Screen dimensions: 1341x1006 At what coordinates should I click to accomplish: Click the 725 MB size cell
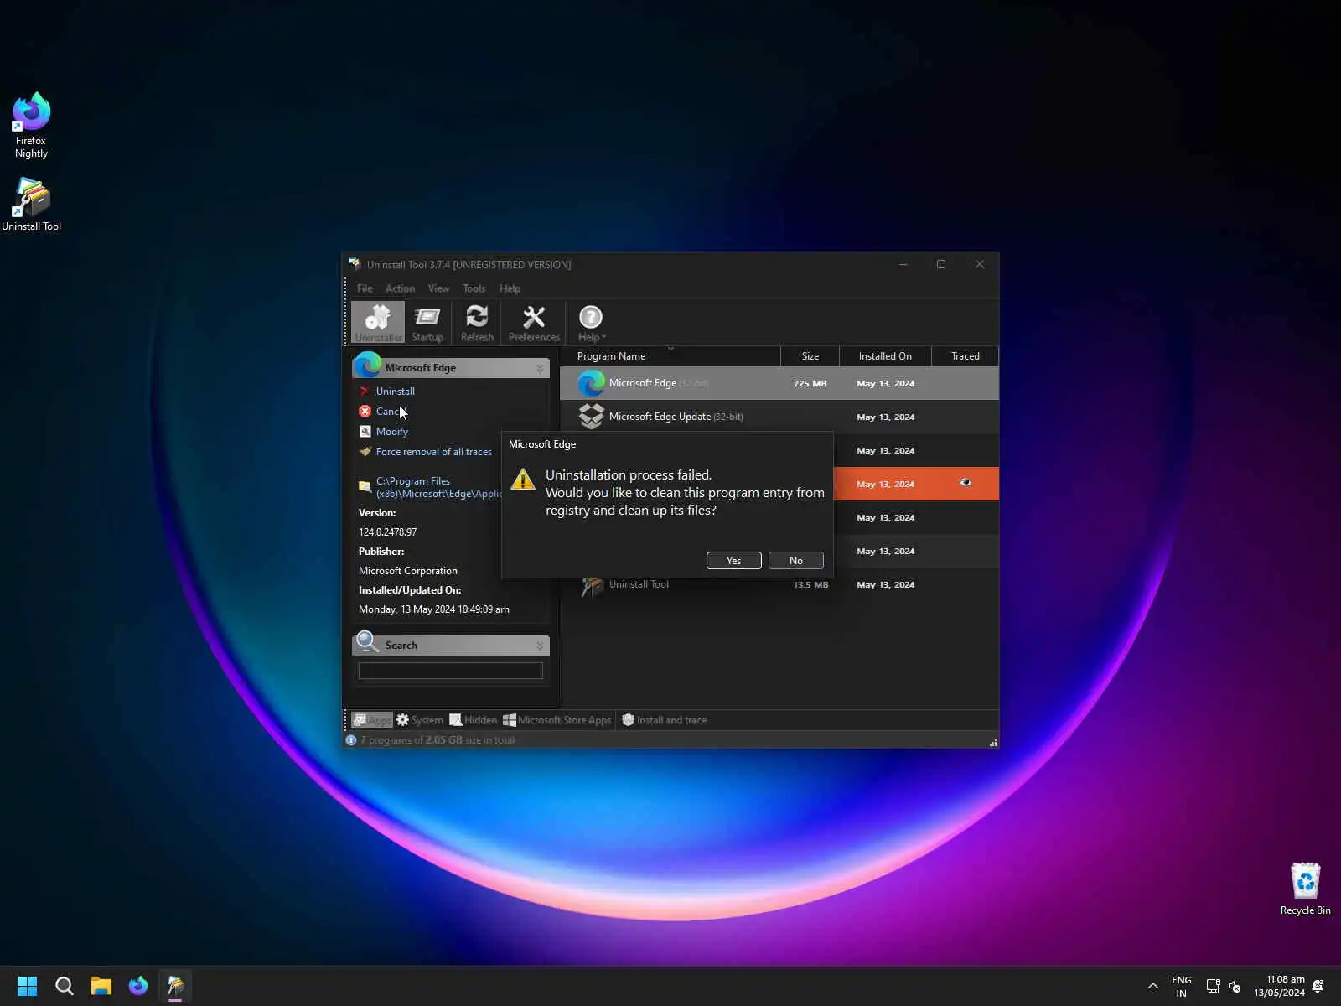coord(810,384)
